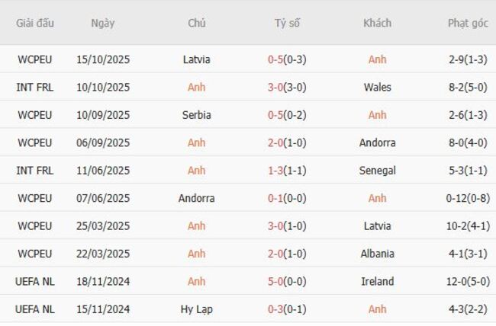Click the "Phạt góc" column header

pos(468,23)
